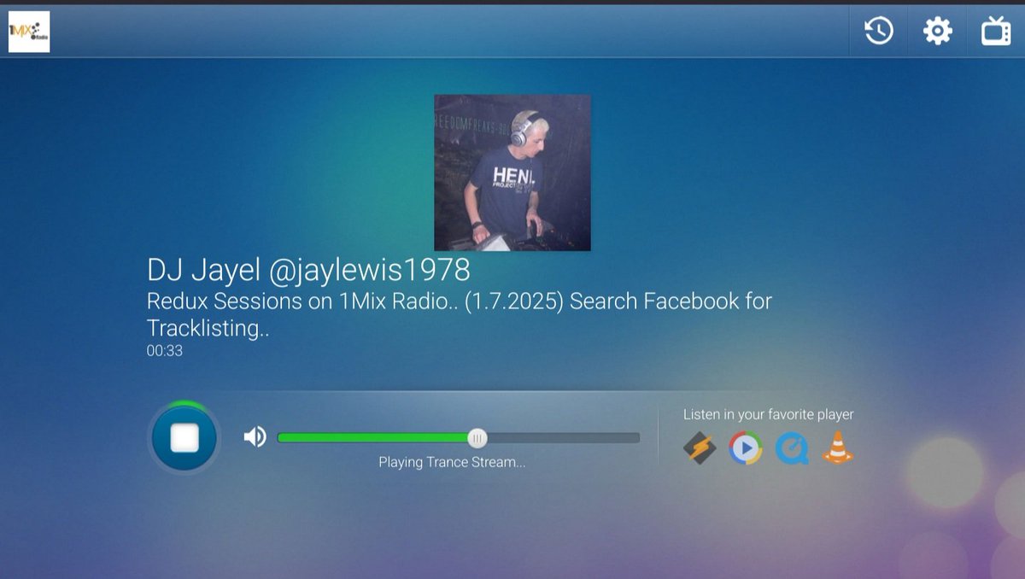Open stream in QuickTime player icon
Viewport: 1025px width, 579px height.
pos(792,447)
